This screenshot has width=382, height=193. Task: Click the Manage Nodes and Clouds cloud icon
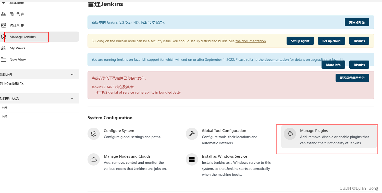click(x=94, y=159)
